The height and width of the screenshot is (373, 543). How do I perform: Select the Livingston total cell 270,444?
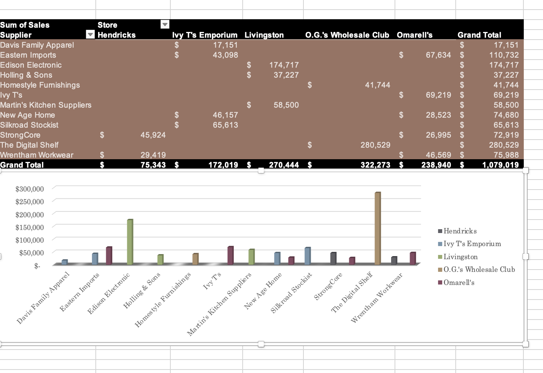(273, 165)
